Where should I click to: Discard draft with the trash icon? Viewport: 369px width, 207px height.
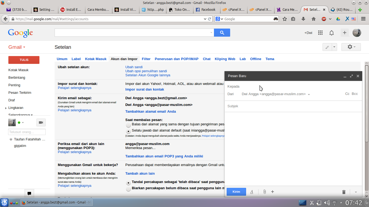[344, 192]
